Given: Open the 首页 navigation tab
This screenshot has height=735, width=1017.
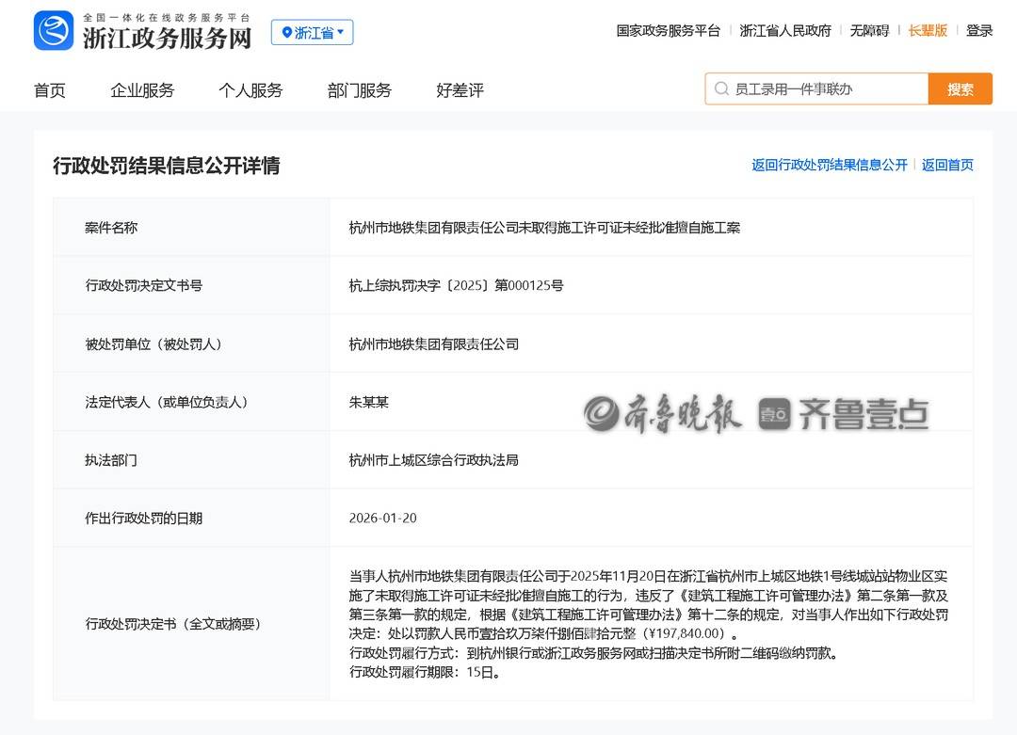Looking at the screenshot, I should point(50,90).
